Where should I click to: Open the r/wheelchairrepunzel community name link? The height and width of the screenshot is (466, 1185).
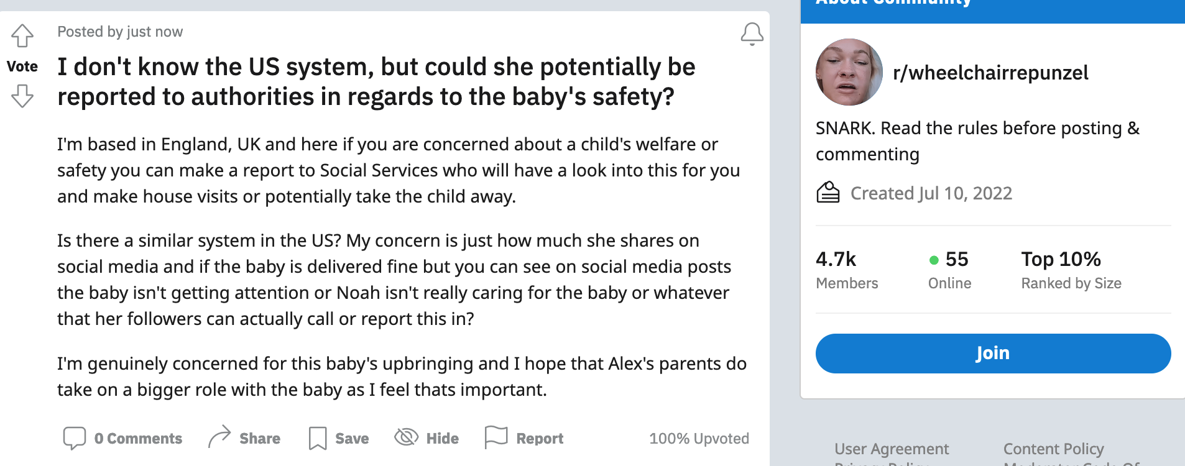pyautogui.click(x=990, y=73)
